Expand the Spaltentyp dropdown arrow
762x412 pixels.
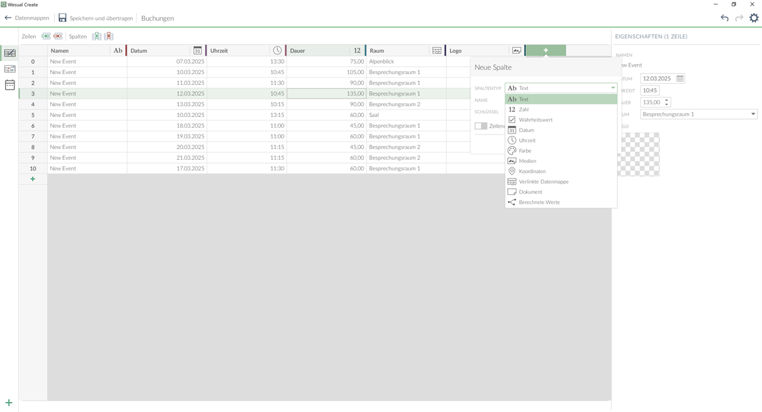(x=612, y=88)
